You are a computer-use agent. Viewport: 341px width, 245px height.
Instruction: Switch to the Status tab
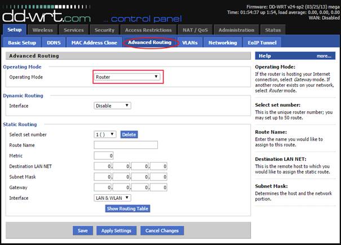point(273,30)
